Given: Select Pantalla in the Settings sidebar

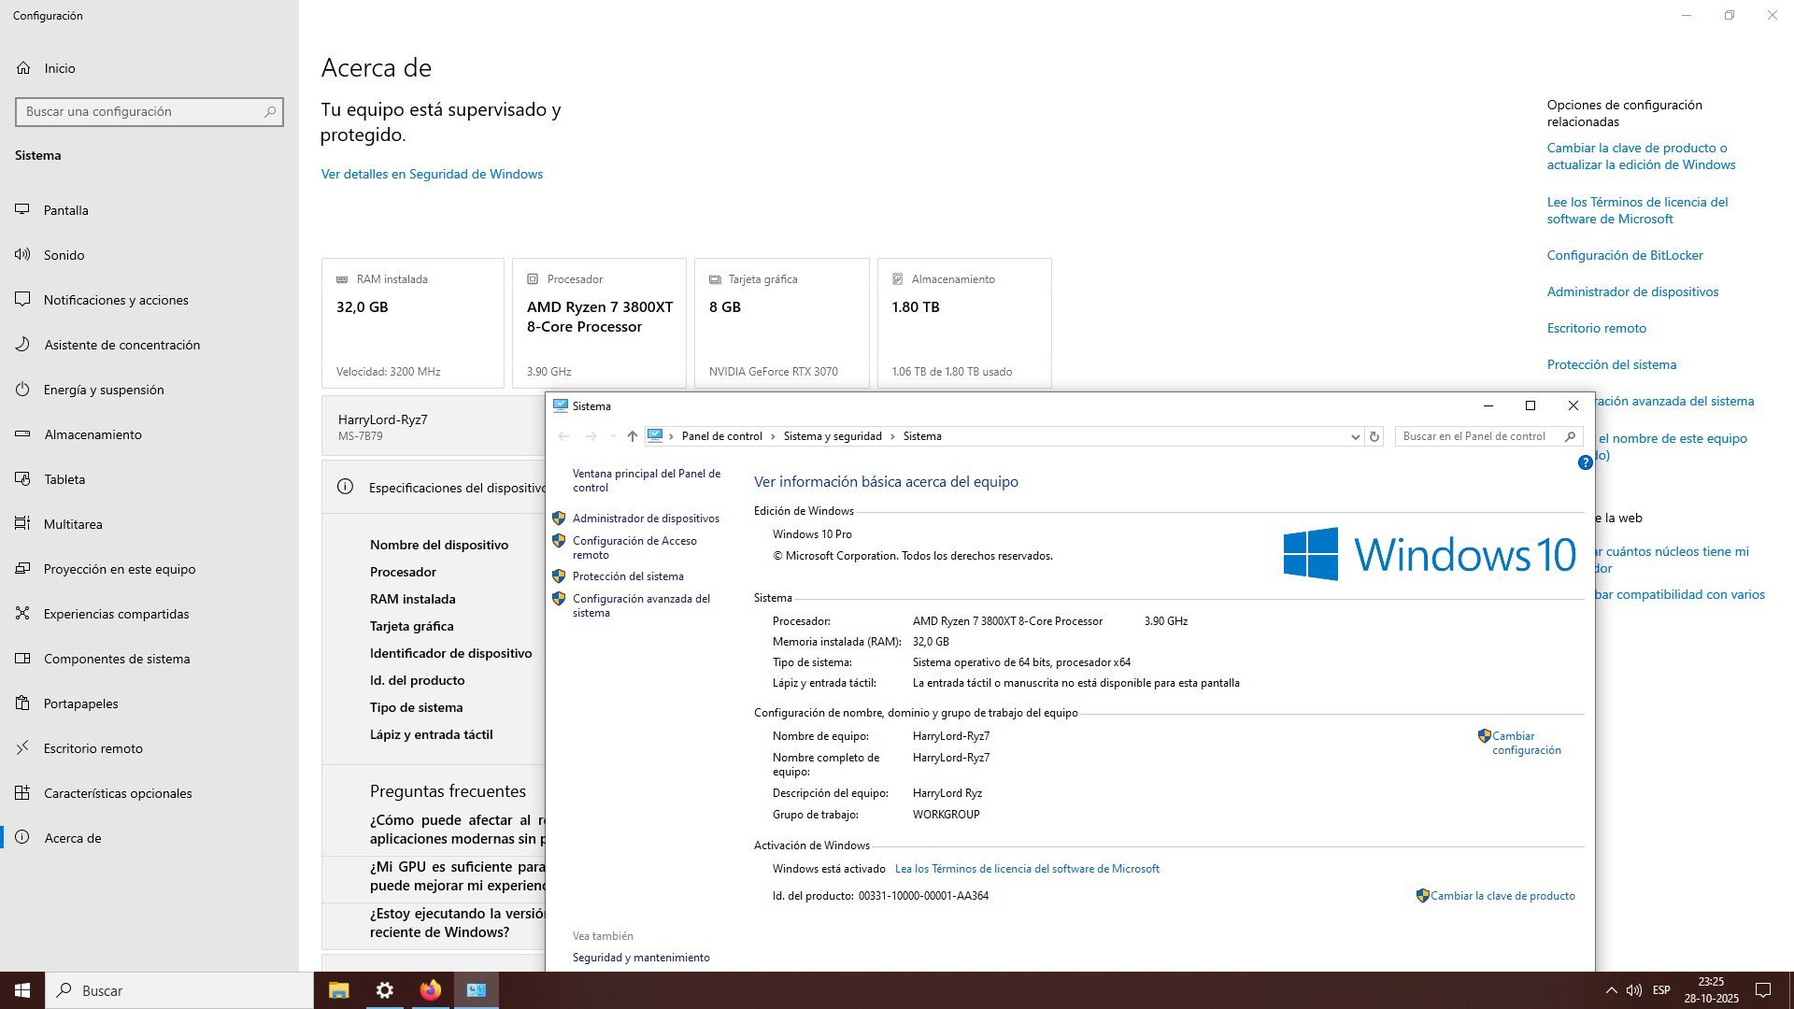Looking at the screenshot, I should click(65, 210).
